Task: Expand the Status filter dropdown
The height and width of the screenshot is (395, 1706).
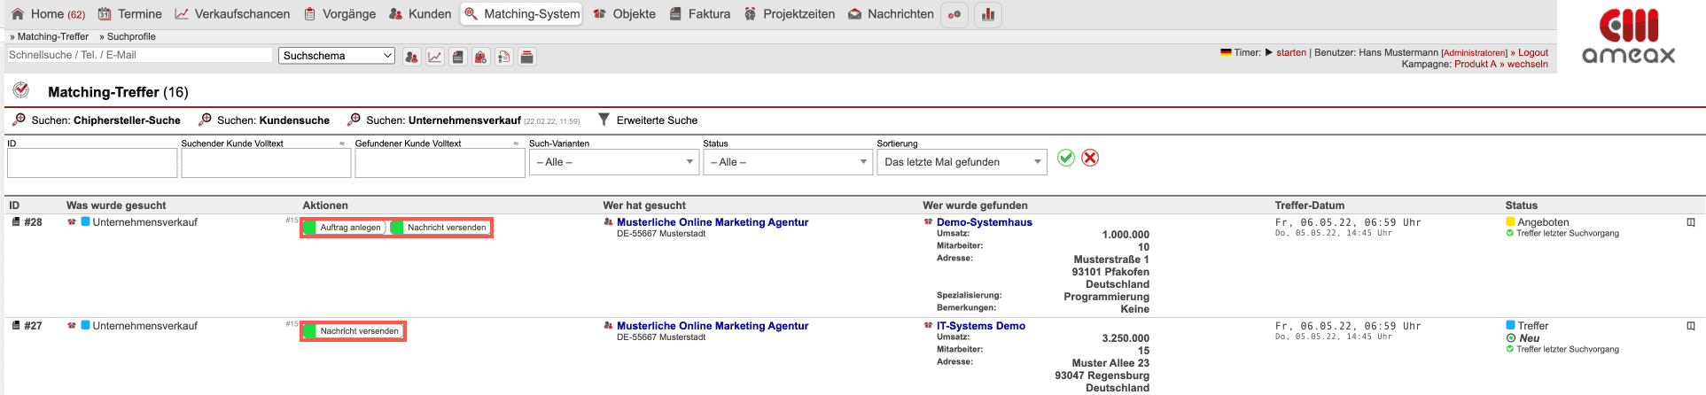Action: tap(787, 162)
